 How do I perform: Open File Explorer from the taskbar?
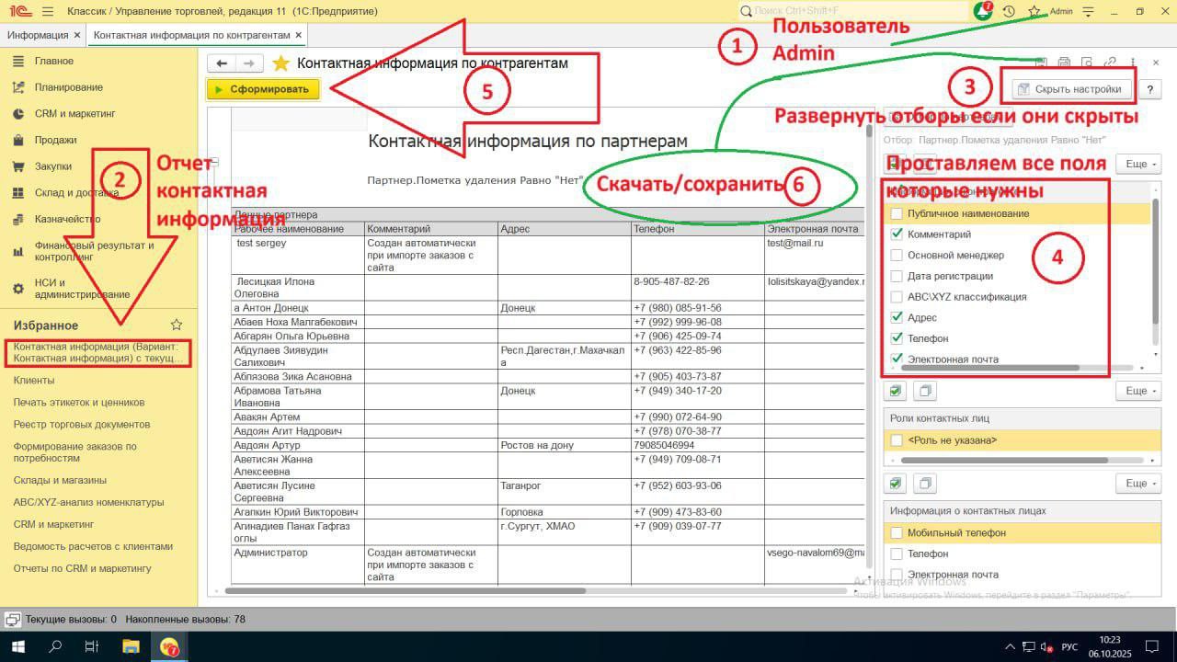(x=131, y=646)
